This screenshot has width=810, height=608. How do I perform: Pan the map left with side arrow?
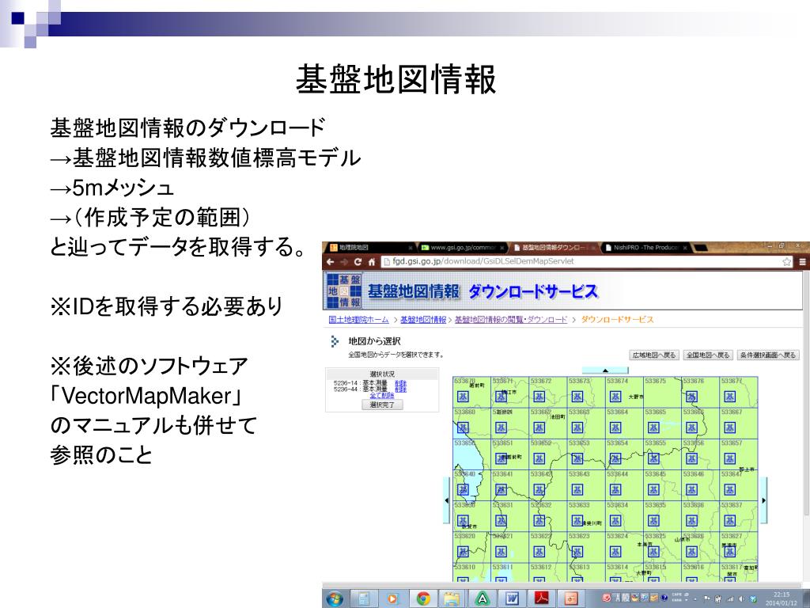click(x=447, y=500)
